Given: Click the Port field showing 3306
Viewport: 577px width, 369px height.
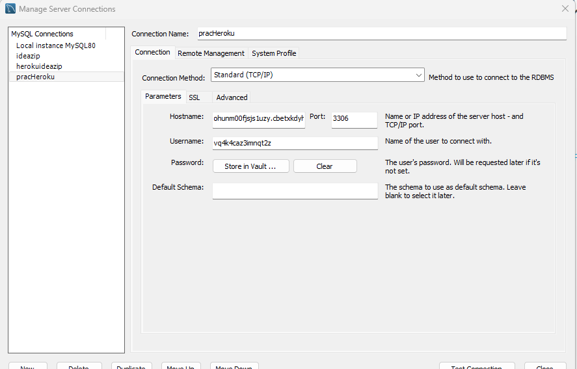Looking at the screenshot, I should (355, 119).
